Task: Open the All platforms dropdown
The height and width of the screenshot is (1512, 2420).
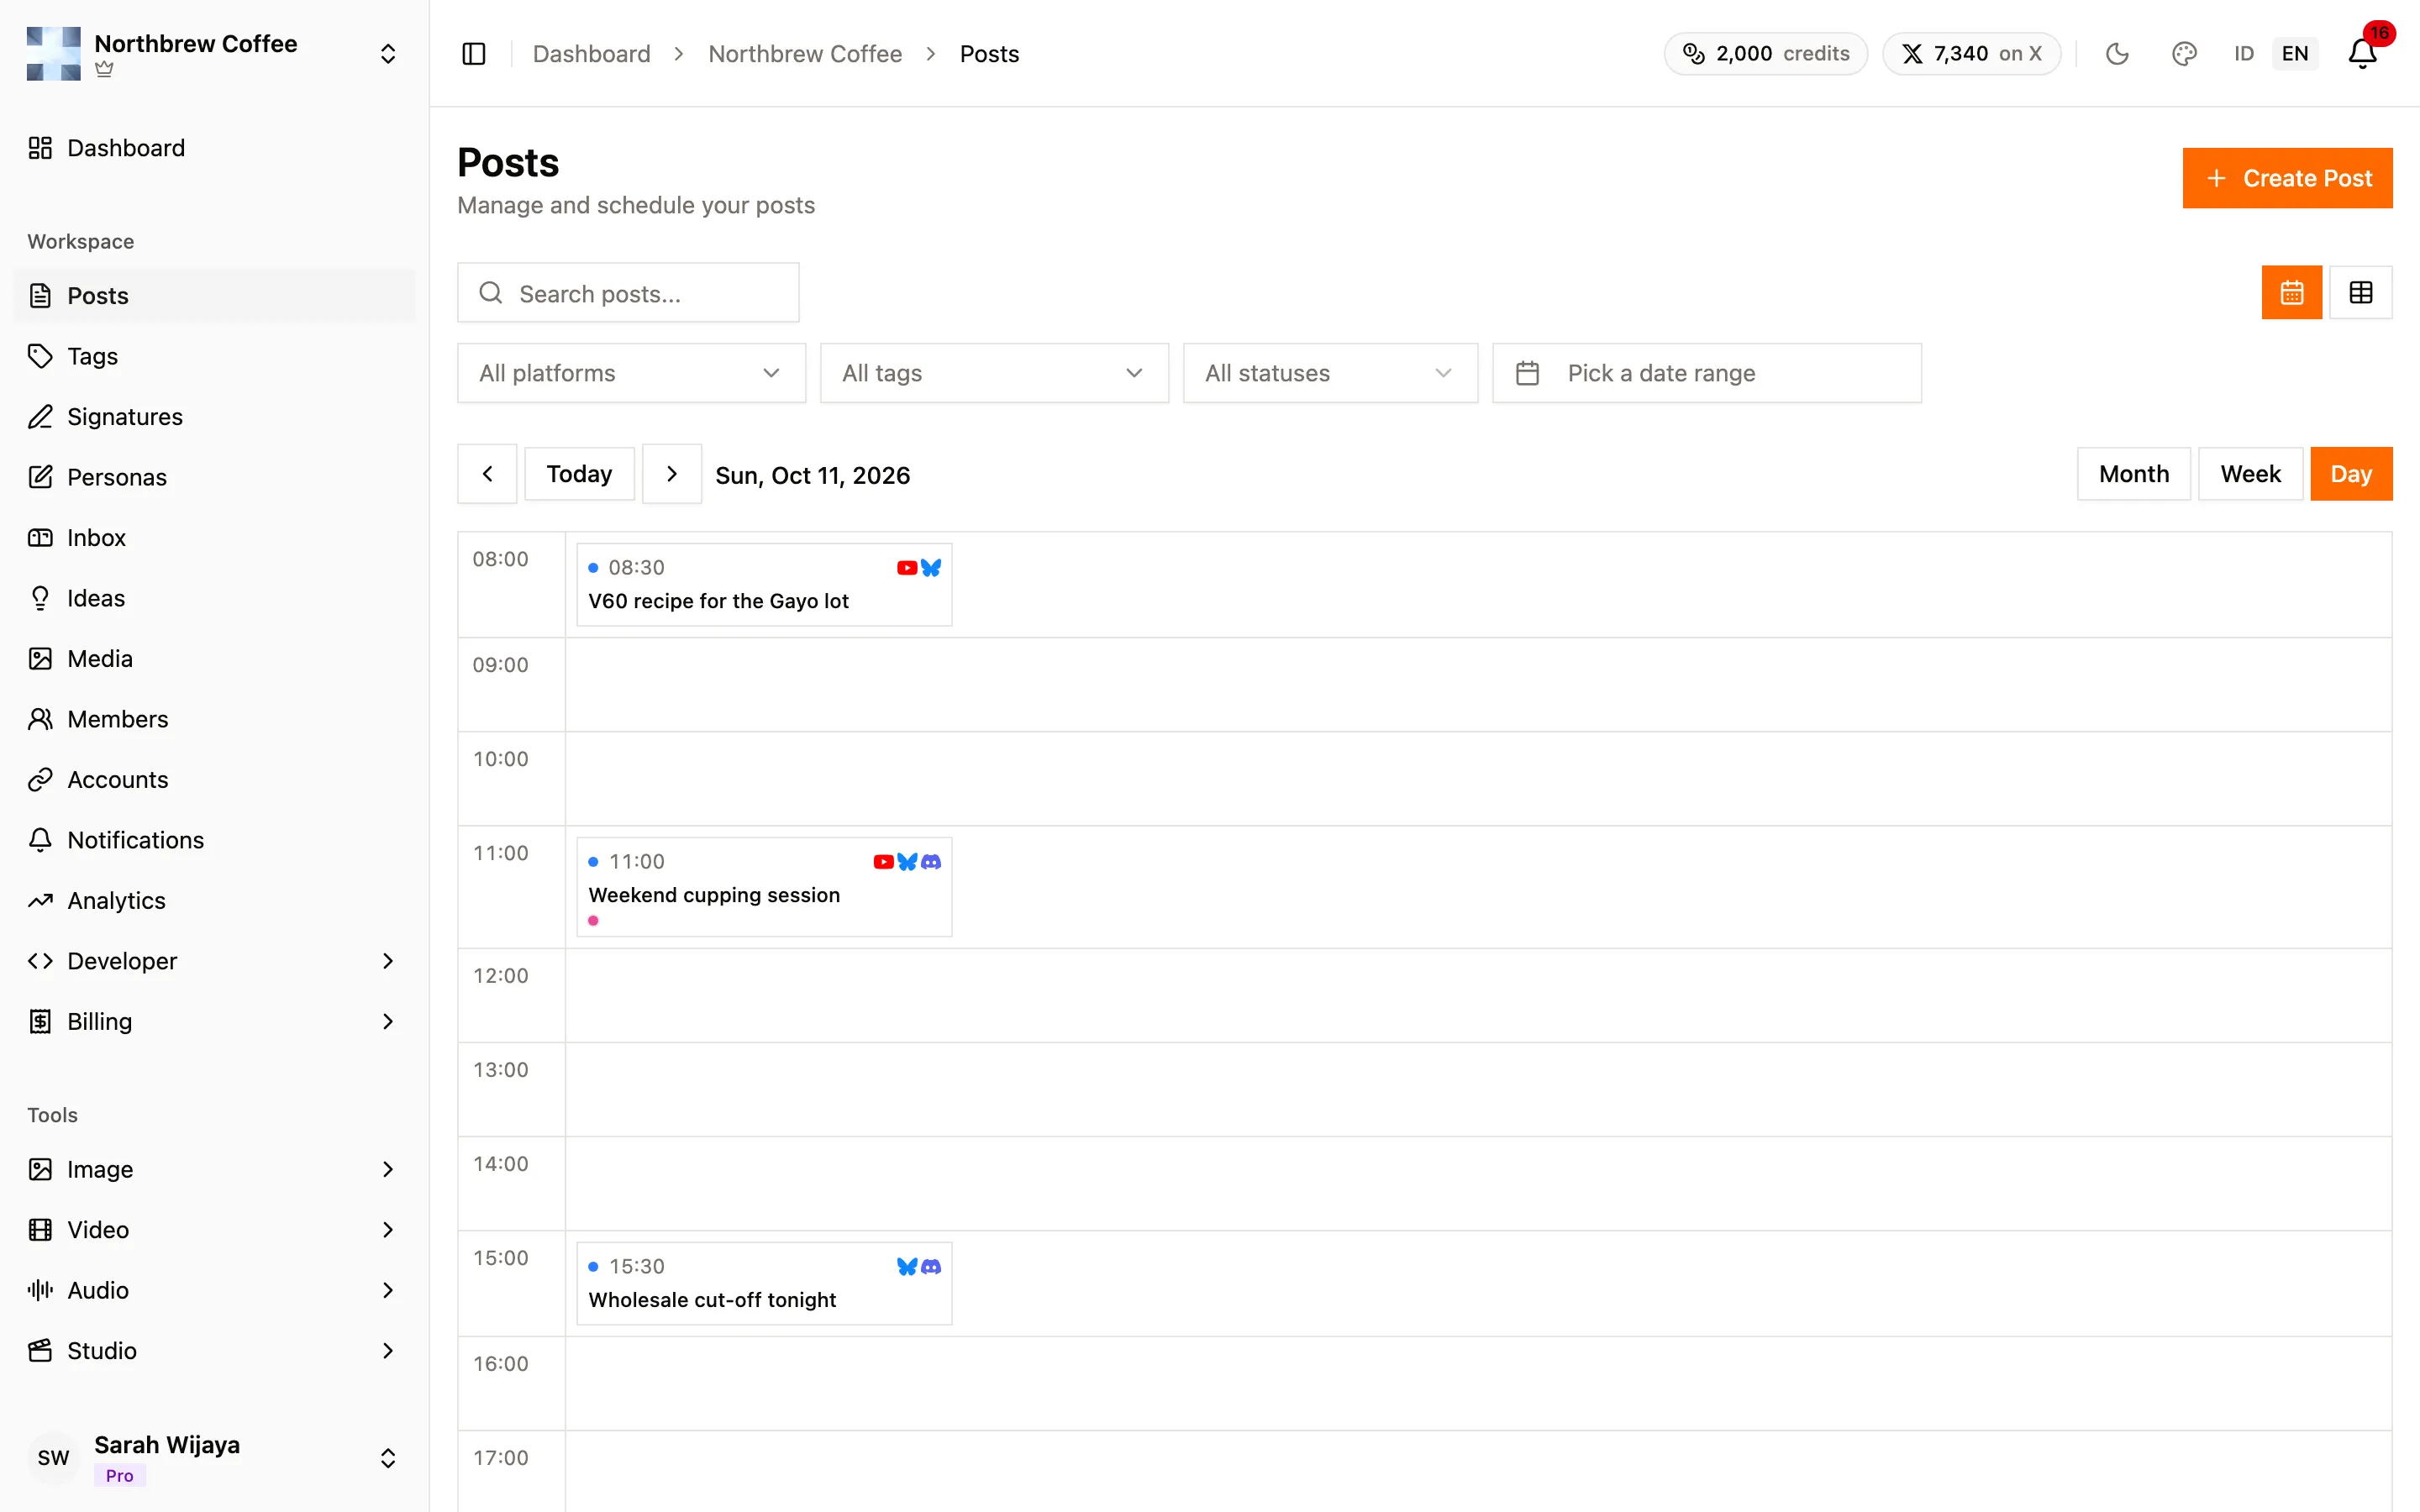Action: click(x=631, y=373)
